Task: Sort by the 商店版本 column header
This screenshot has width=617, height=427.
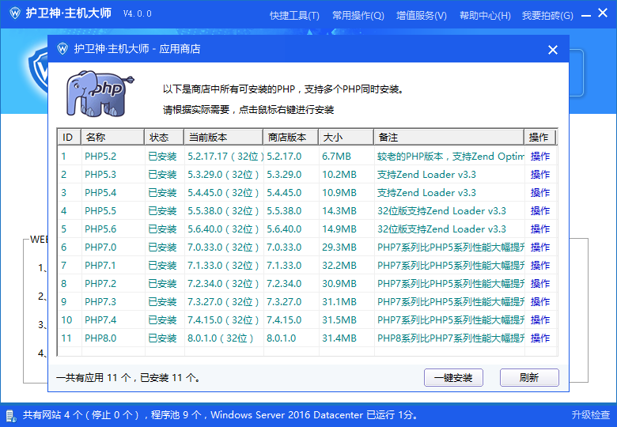Action: click(x=291, y=138)
